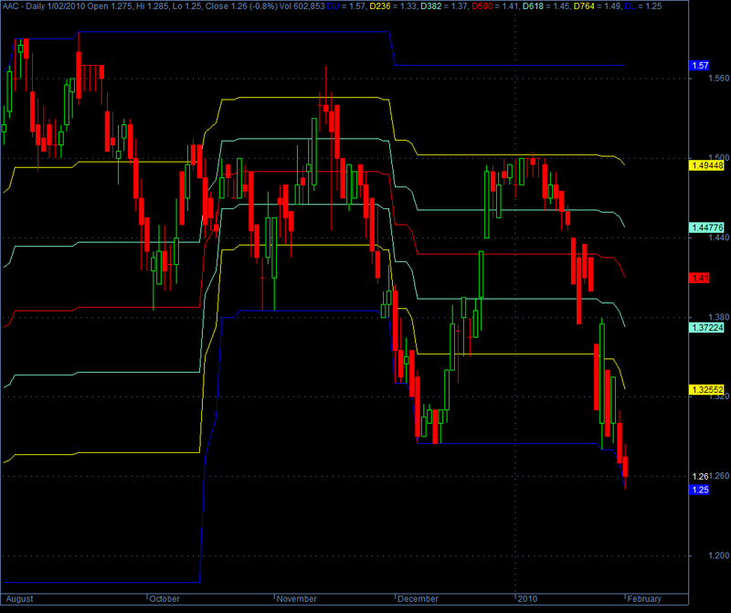Click the D618 = 1.45 indicator in header

(546, 6)
